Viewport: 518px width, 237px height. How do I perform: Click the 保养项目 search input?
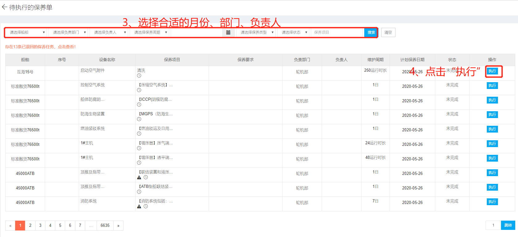coord(337,32)
